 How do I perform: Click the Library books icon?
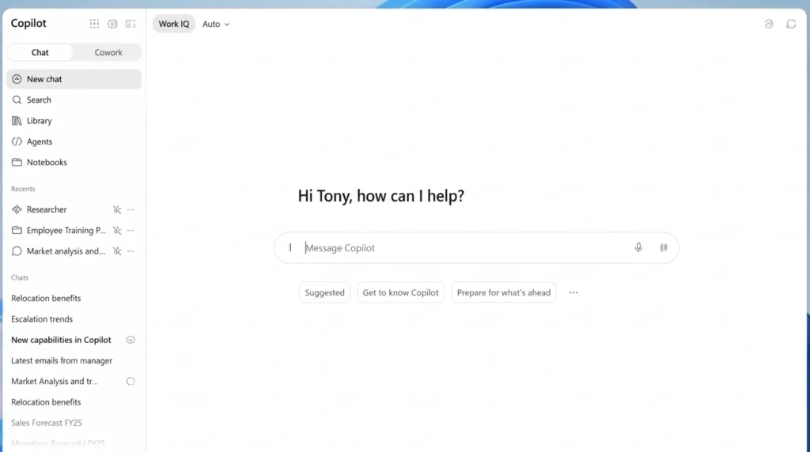point(17,121)
